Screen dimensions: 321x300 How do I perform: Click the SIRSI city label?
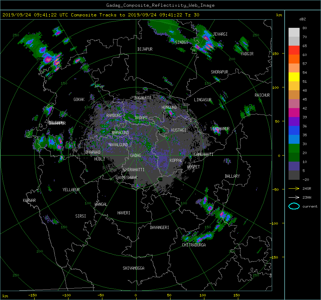tap(81, 216)
